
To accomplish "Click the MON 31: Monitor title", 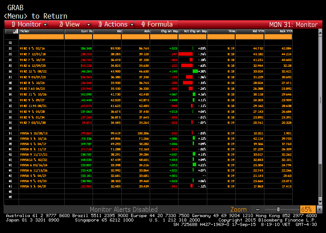I will [293, 25].
